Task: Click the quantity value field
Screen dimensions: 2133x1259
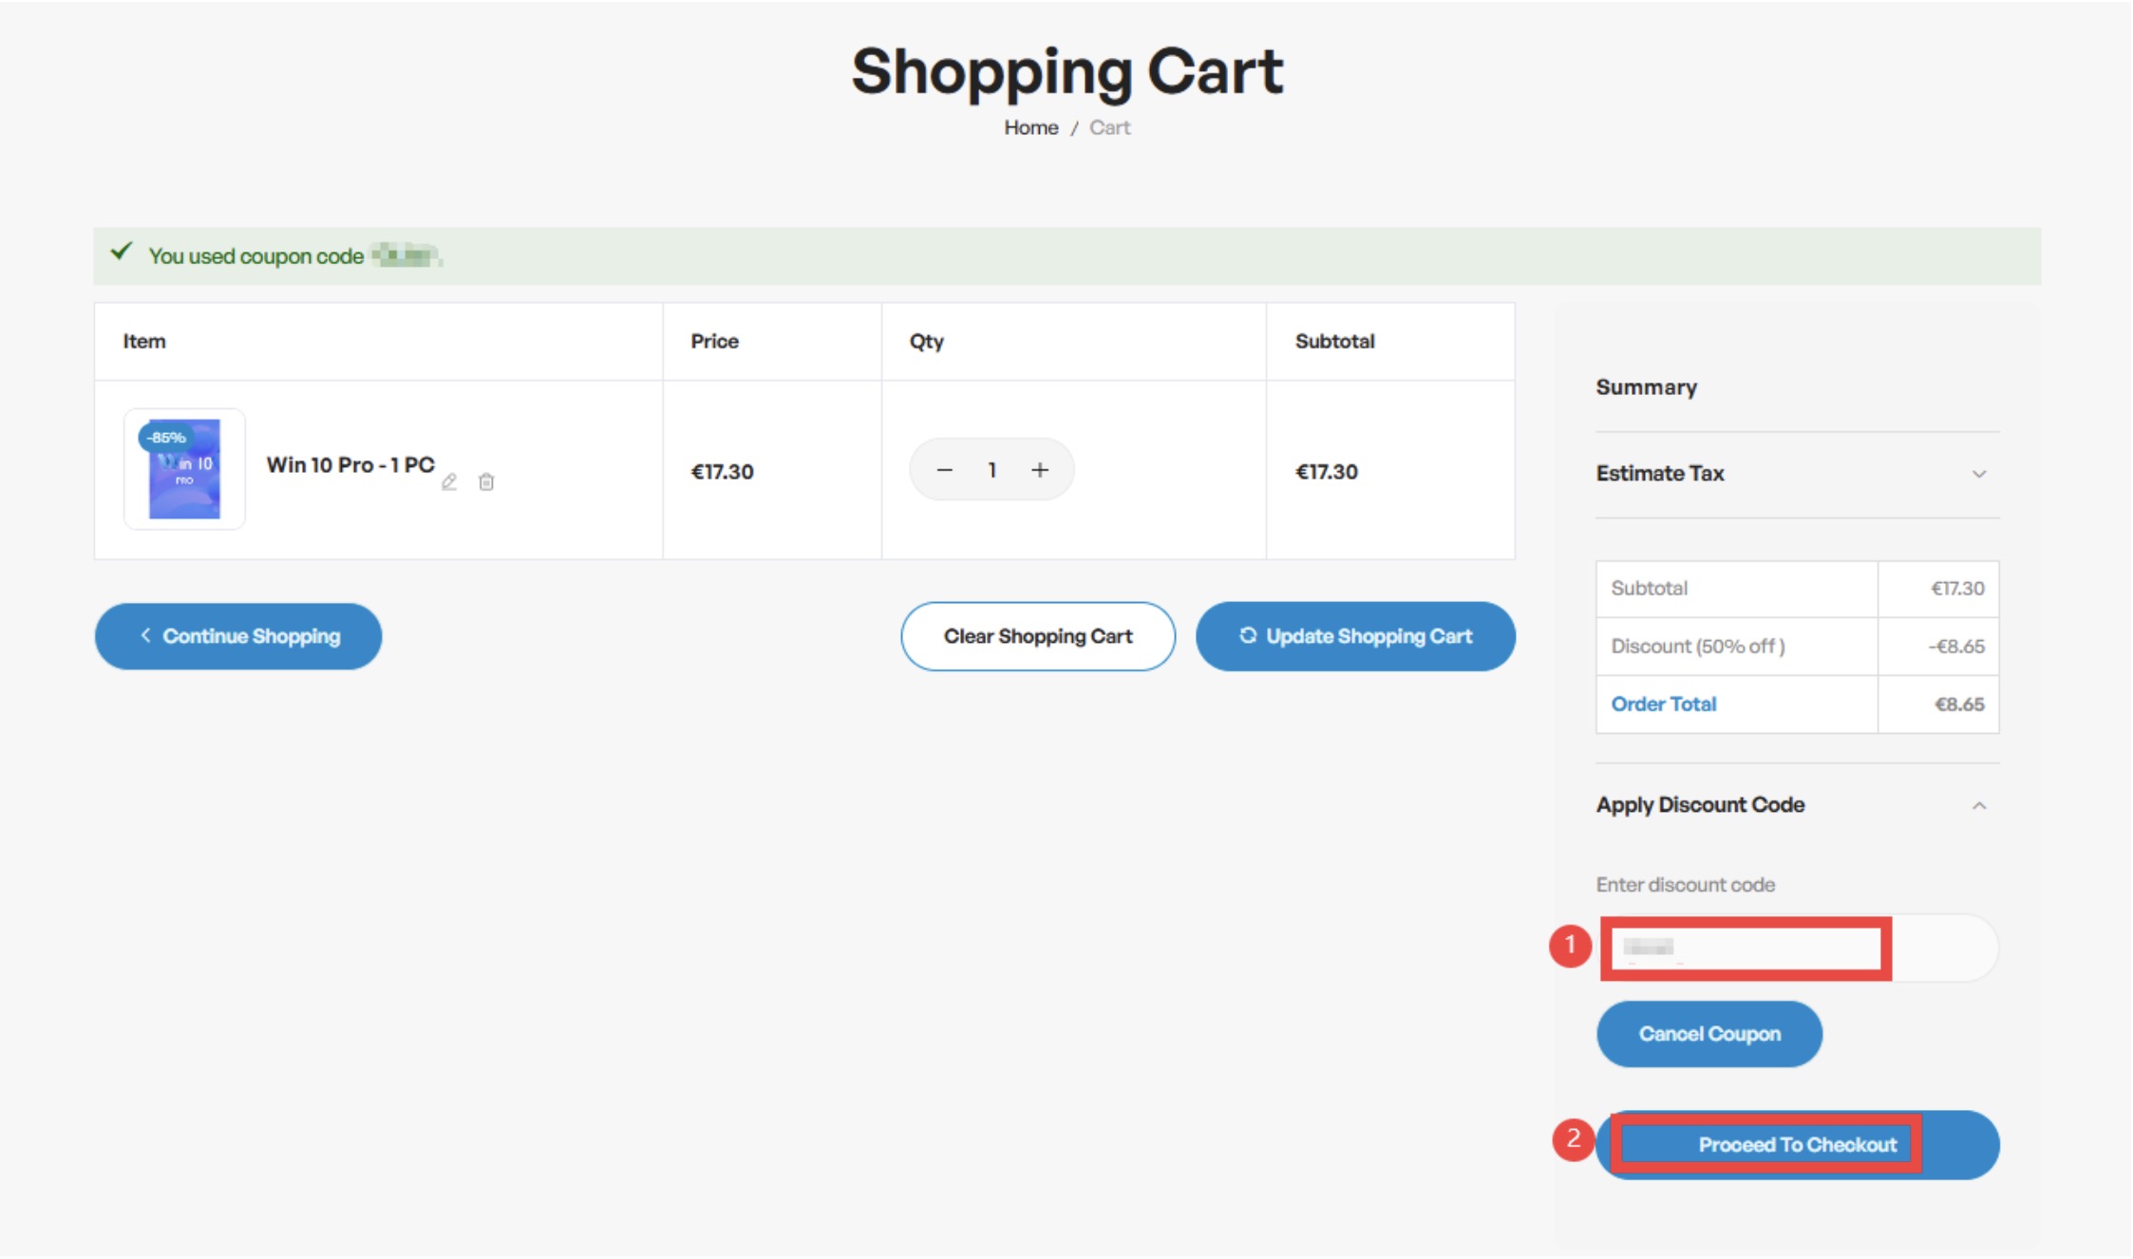Action: coord(991,470)
